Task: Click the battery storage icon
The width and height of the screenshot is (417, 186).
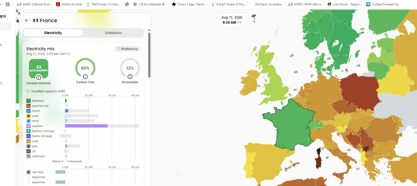Action: click(x=28, y=131)
